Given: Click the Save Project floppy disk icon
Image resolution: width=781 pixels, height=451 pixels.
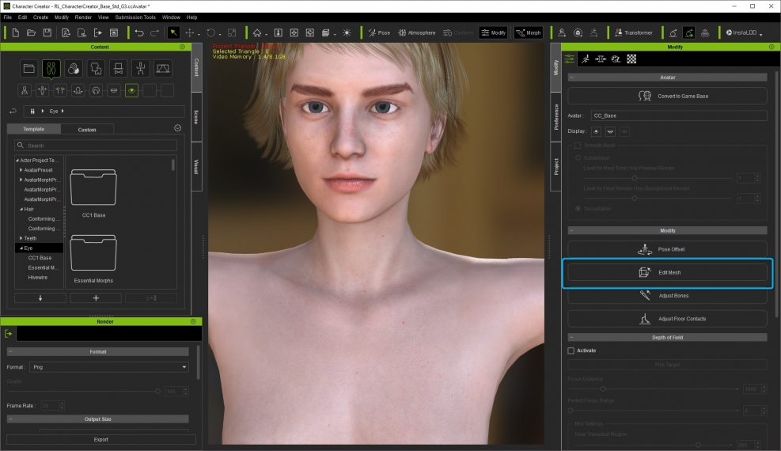Looking at the screenshot, I should (47, 32).
